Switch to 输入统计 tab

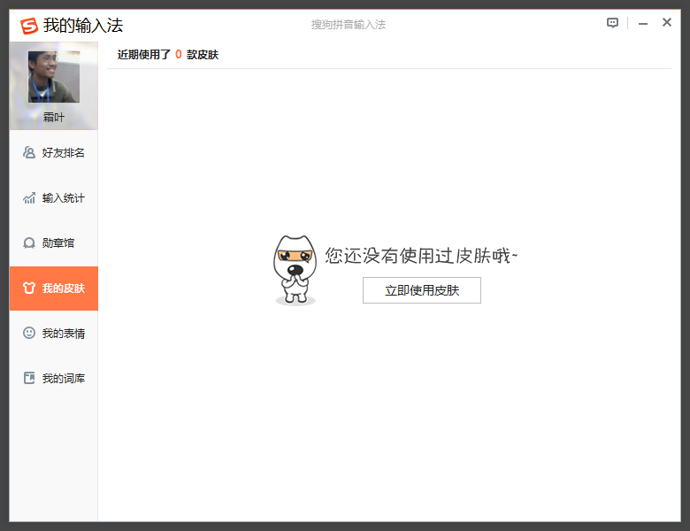54,198
